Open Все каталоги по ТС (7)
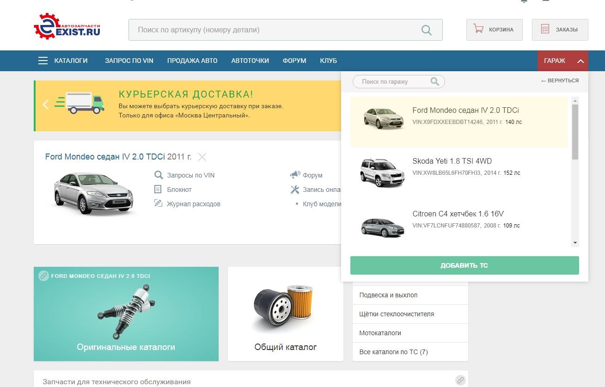This screenshot has width=605, height=387. [410, 352]
